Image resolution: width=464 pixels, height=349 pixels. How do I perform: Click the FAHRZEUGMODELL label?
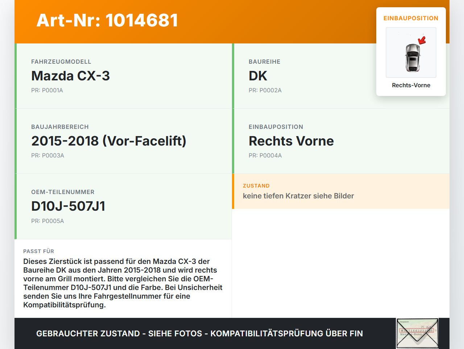click(61, 62)
